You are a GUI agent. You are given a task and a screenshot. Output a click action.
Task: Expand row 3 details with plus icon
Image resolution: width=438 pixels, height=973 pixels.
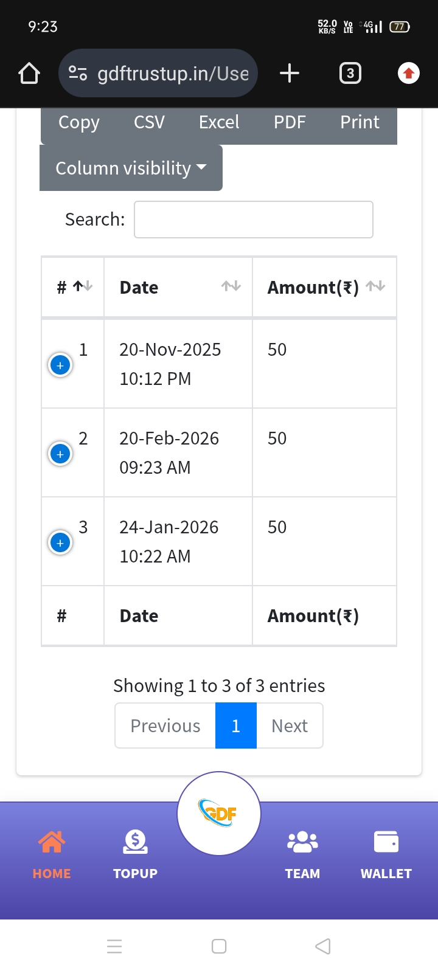click(60, 543)
